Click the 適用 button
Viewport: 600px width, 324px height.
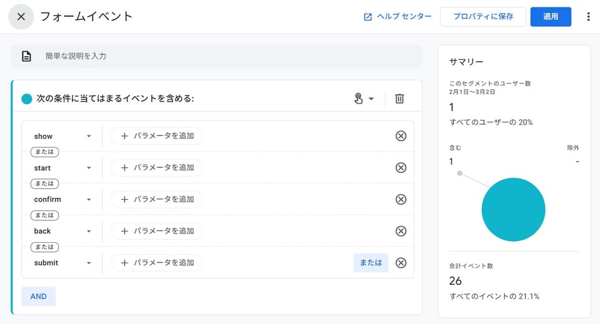550,17
